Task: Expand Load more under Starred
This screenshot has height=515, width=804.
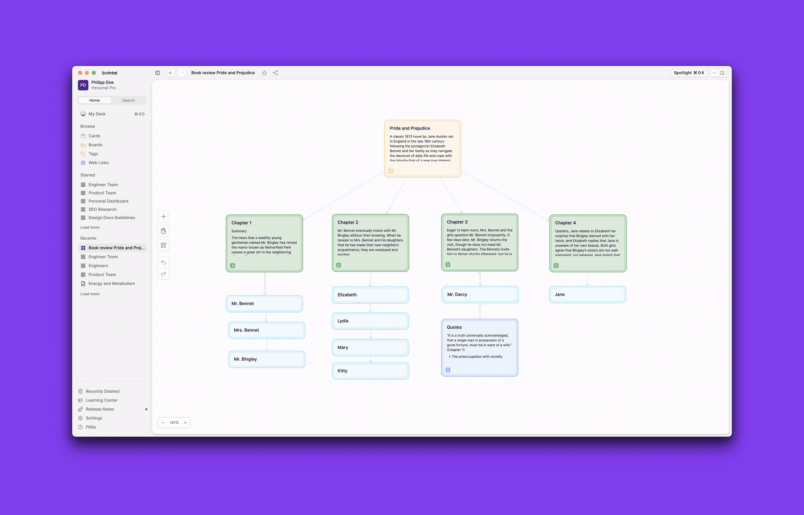Action: coord(90,227)
